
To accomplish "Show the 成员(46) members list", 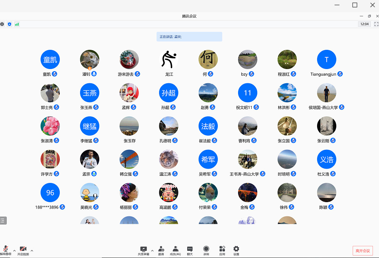I will [175, 250].
